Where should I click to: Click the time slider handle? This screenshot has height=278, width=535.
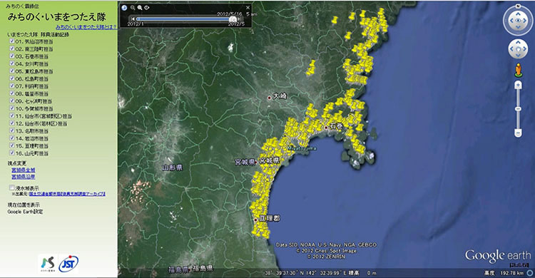pos(234,19)
